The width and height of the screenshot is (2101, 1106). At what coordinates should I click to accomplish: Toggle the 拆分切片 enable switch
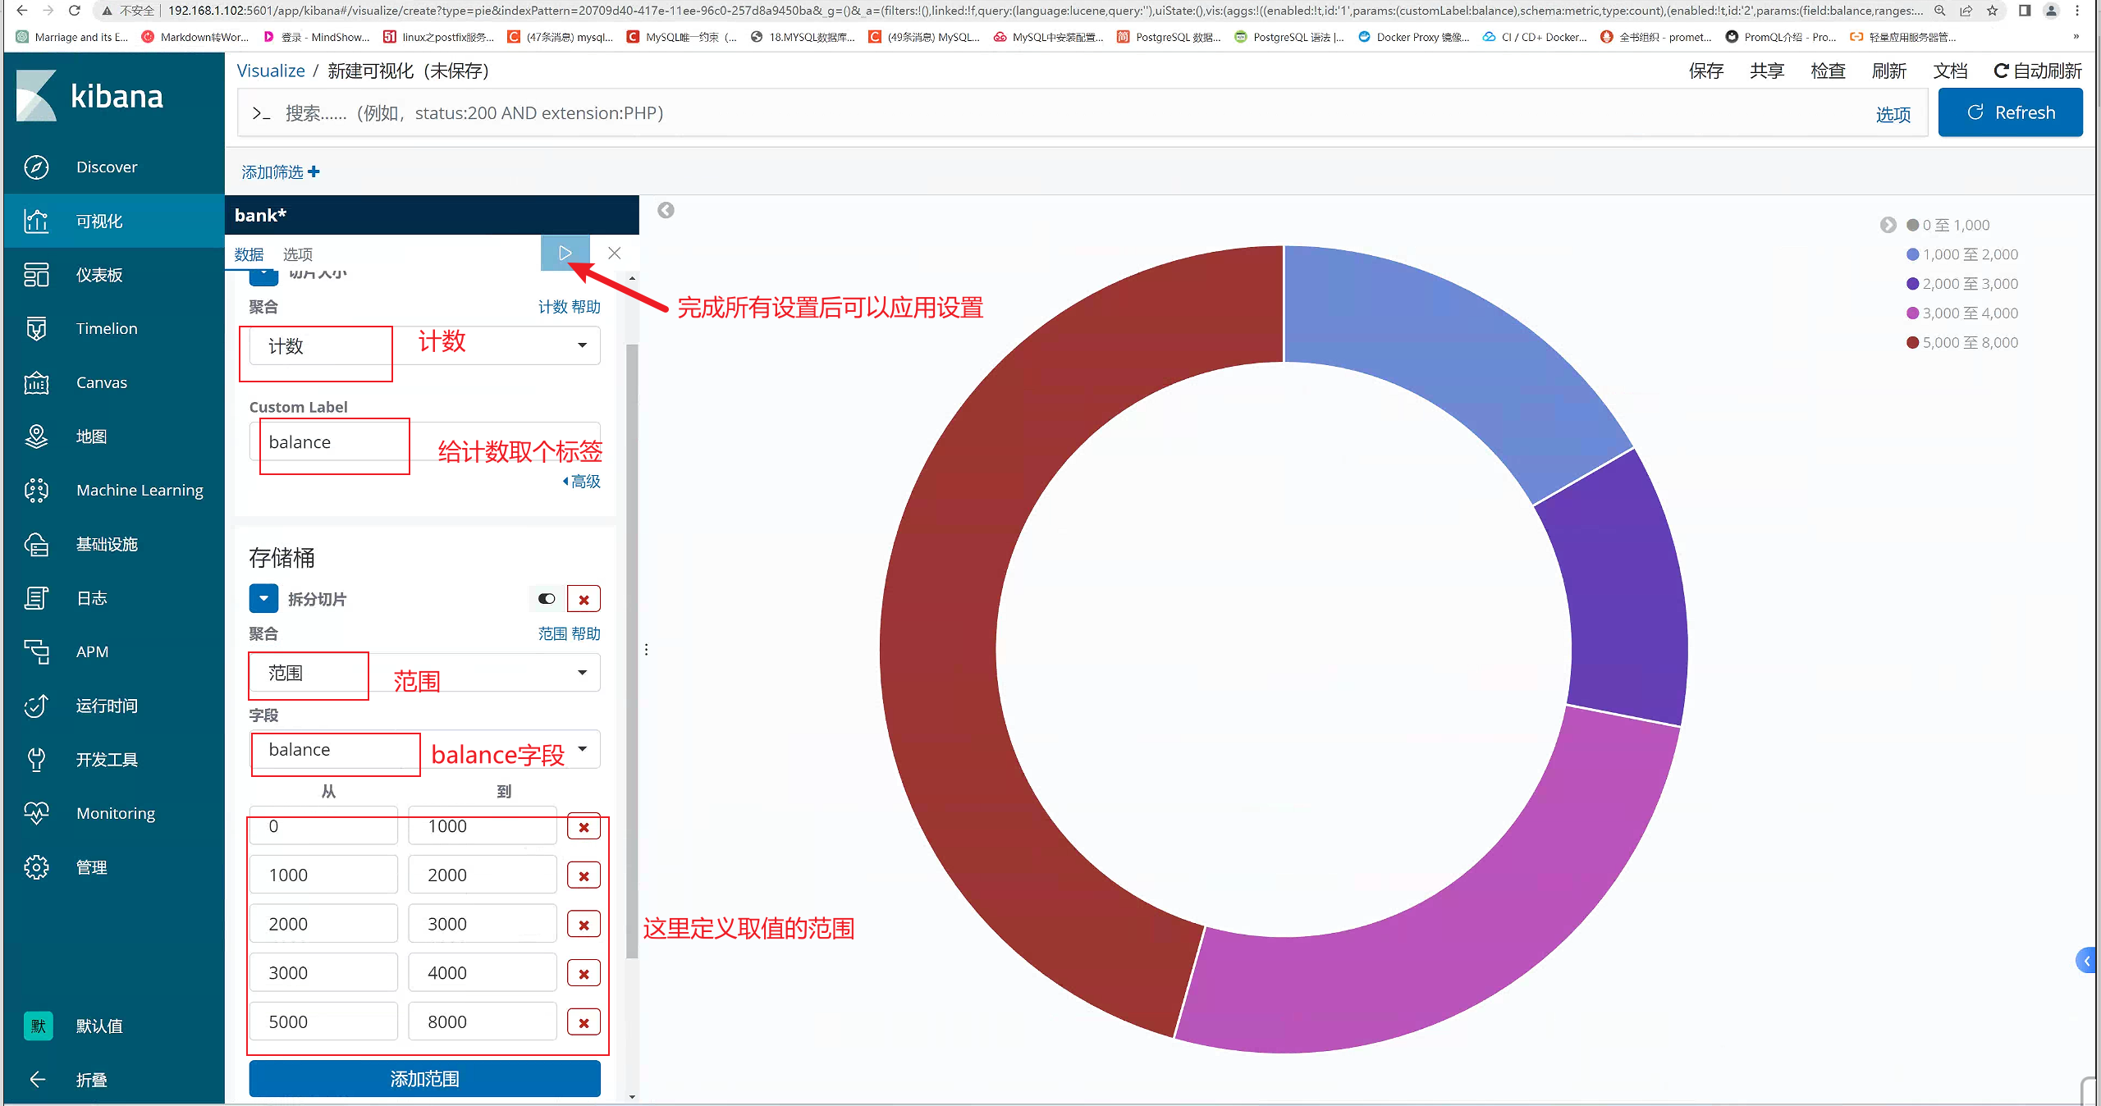click(x=547, y=599)
